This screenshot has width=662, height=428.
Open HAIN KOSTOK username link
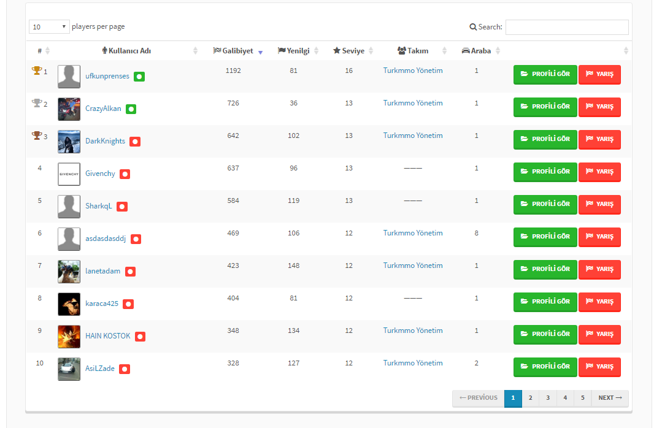[x=107, y=336]
